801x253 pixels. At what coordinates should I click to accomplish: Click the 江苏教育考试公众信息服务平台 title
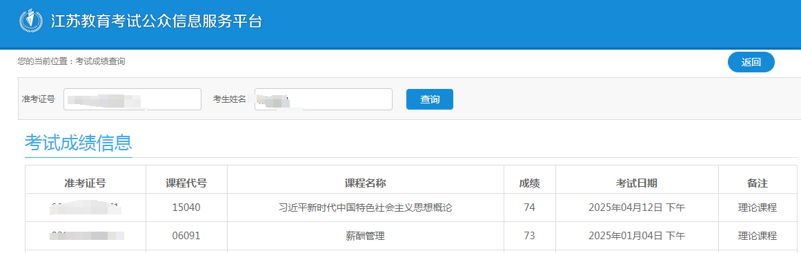[x=157, y=21]
